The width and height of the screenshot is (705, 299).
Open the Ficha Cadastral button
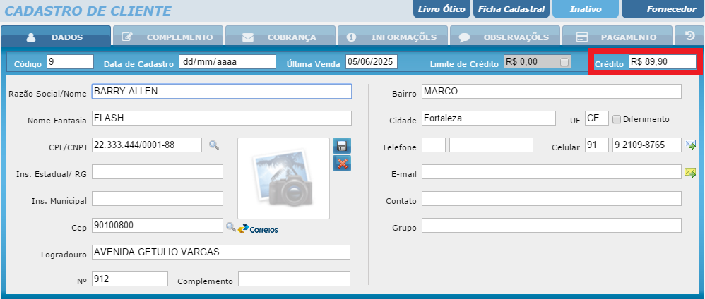coord(511,9)
